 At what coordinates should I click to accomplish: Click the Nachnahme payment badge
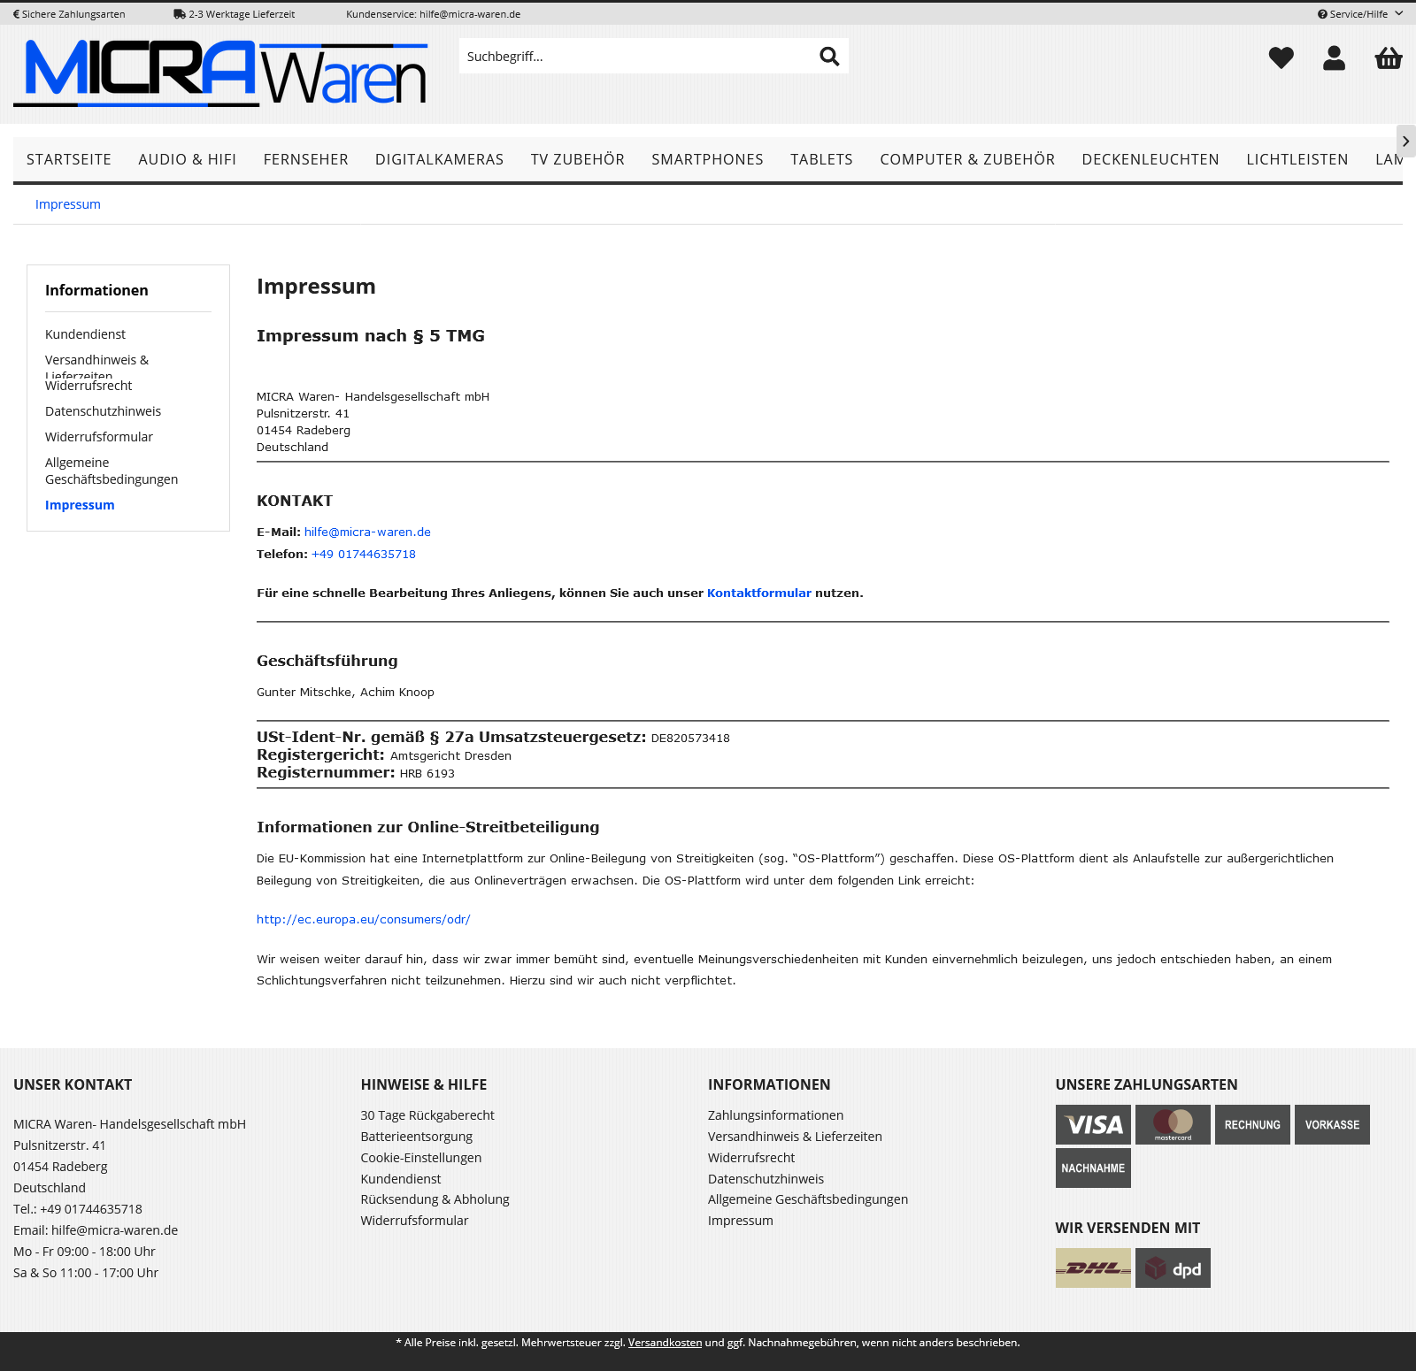(x=1093, y=1168)
